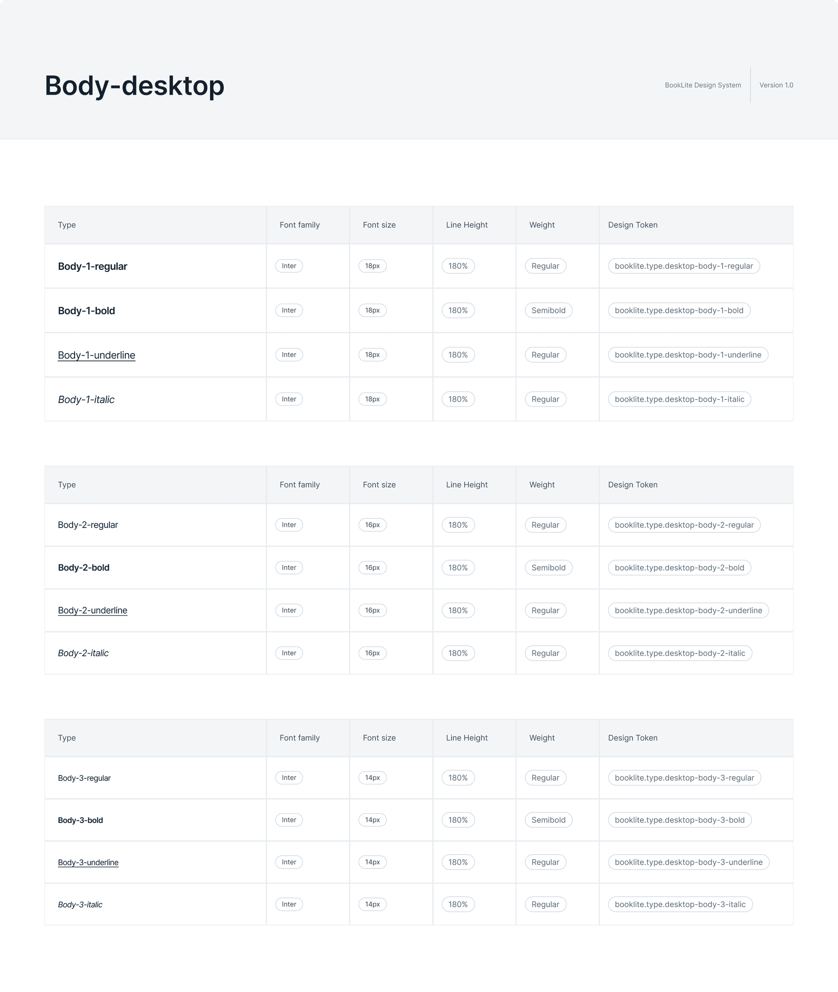Click the booklite.type.desktop-body-2-italic token chip
This screenshot has height=992, width=838.
pos(680,653)
